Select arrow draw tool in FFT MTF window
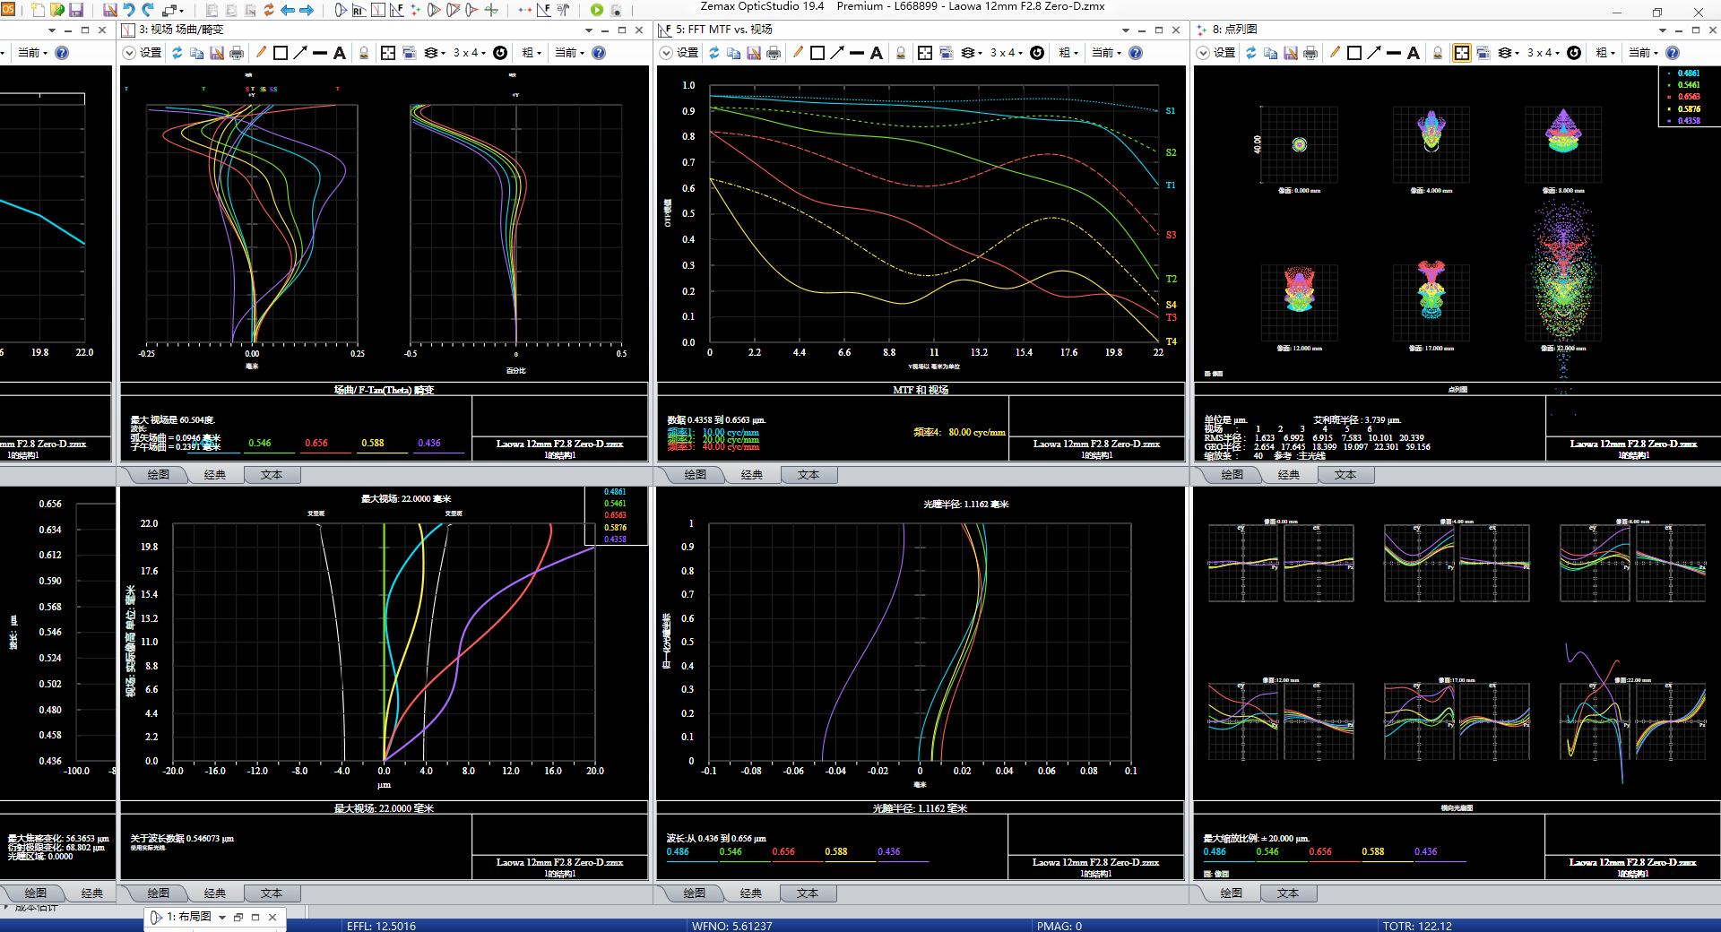 (837, 53)
